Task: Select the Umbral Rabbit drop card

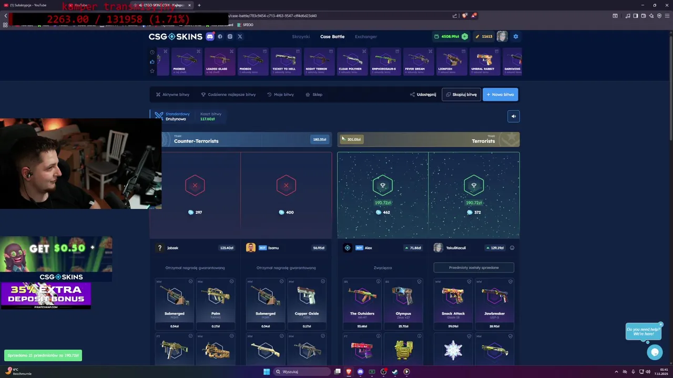Action: pos(485,61)
